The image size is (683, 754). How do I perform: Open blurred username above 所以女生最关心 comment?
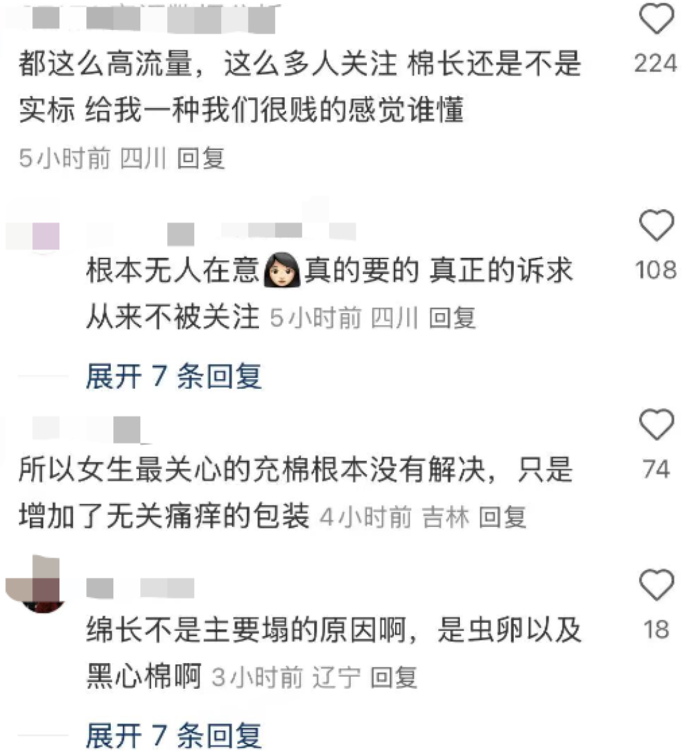pyautogui.click(x=87, y=430)
